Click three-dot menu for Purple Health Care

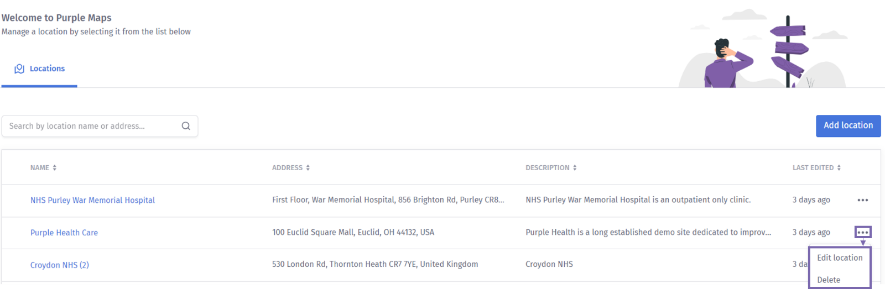click(862, 232)
